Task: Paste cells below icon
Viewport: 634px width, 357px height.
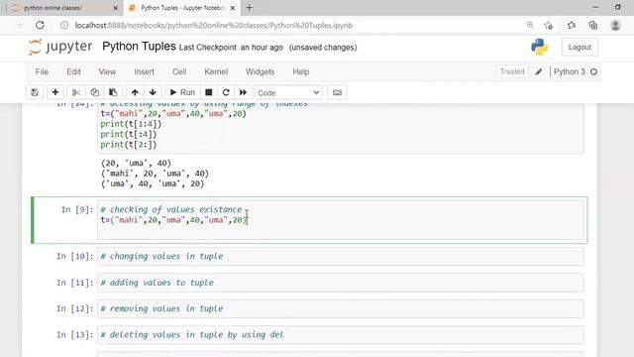Action: click(113, 92)
